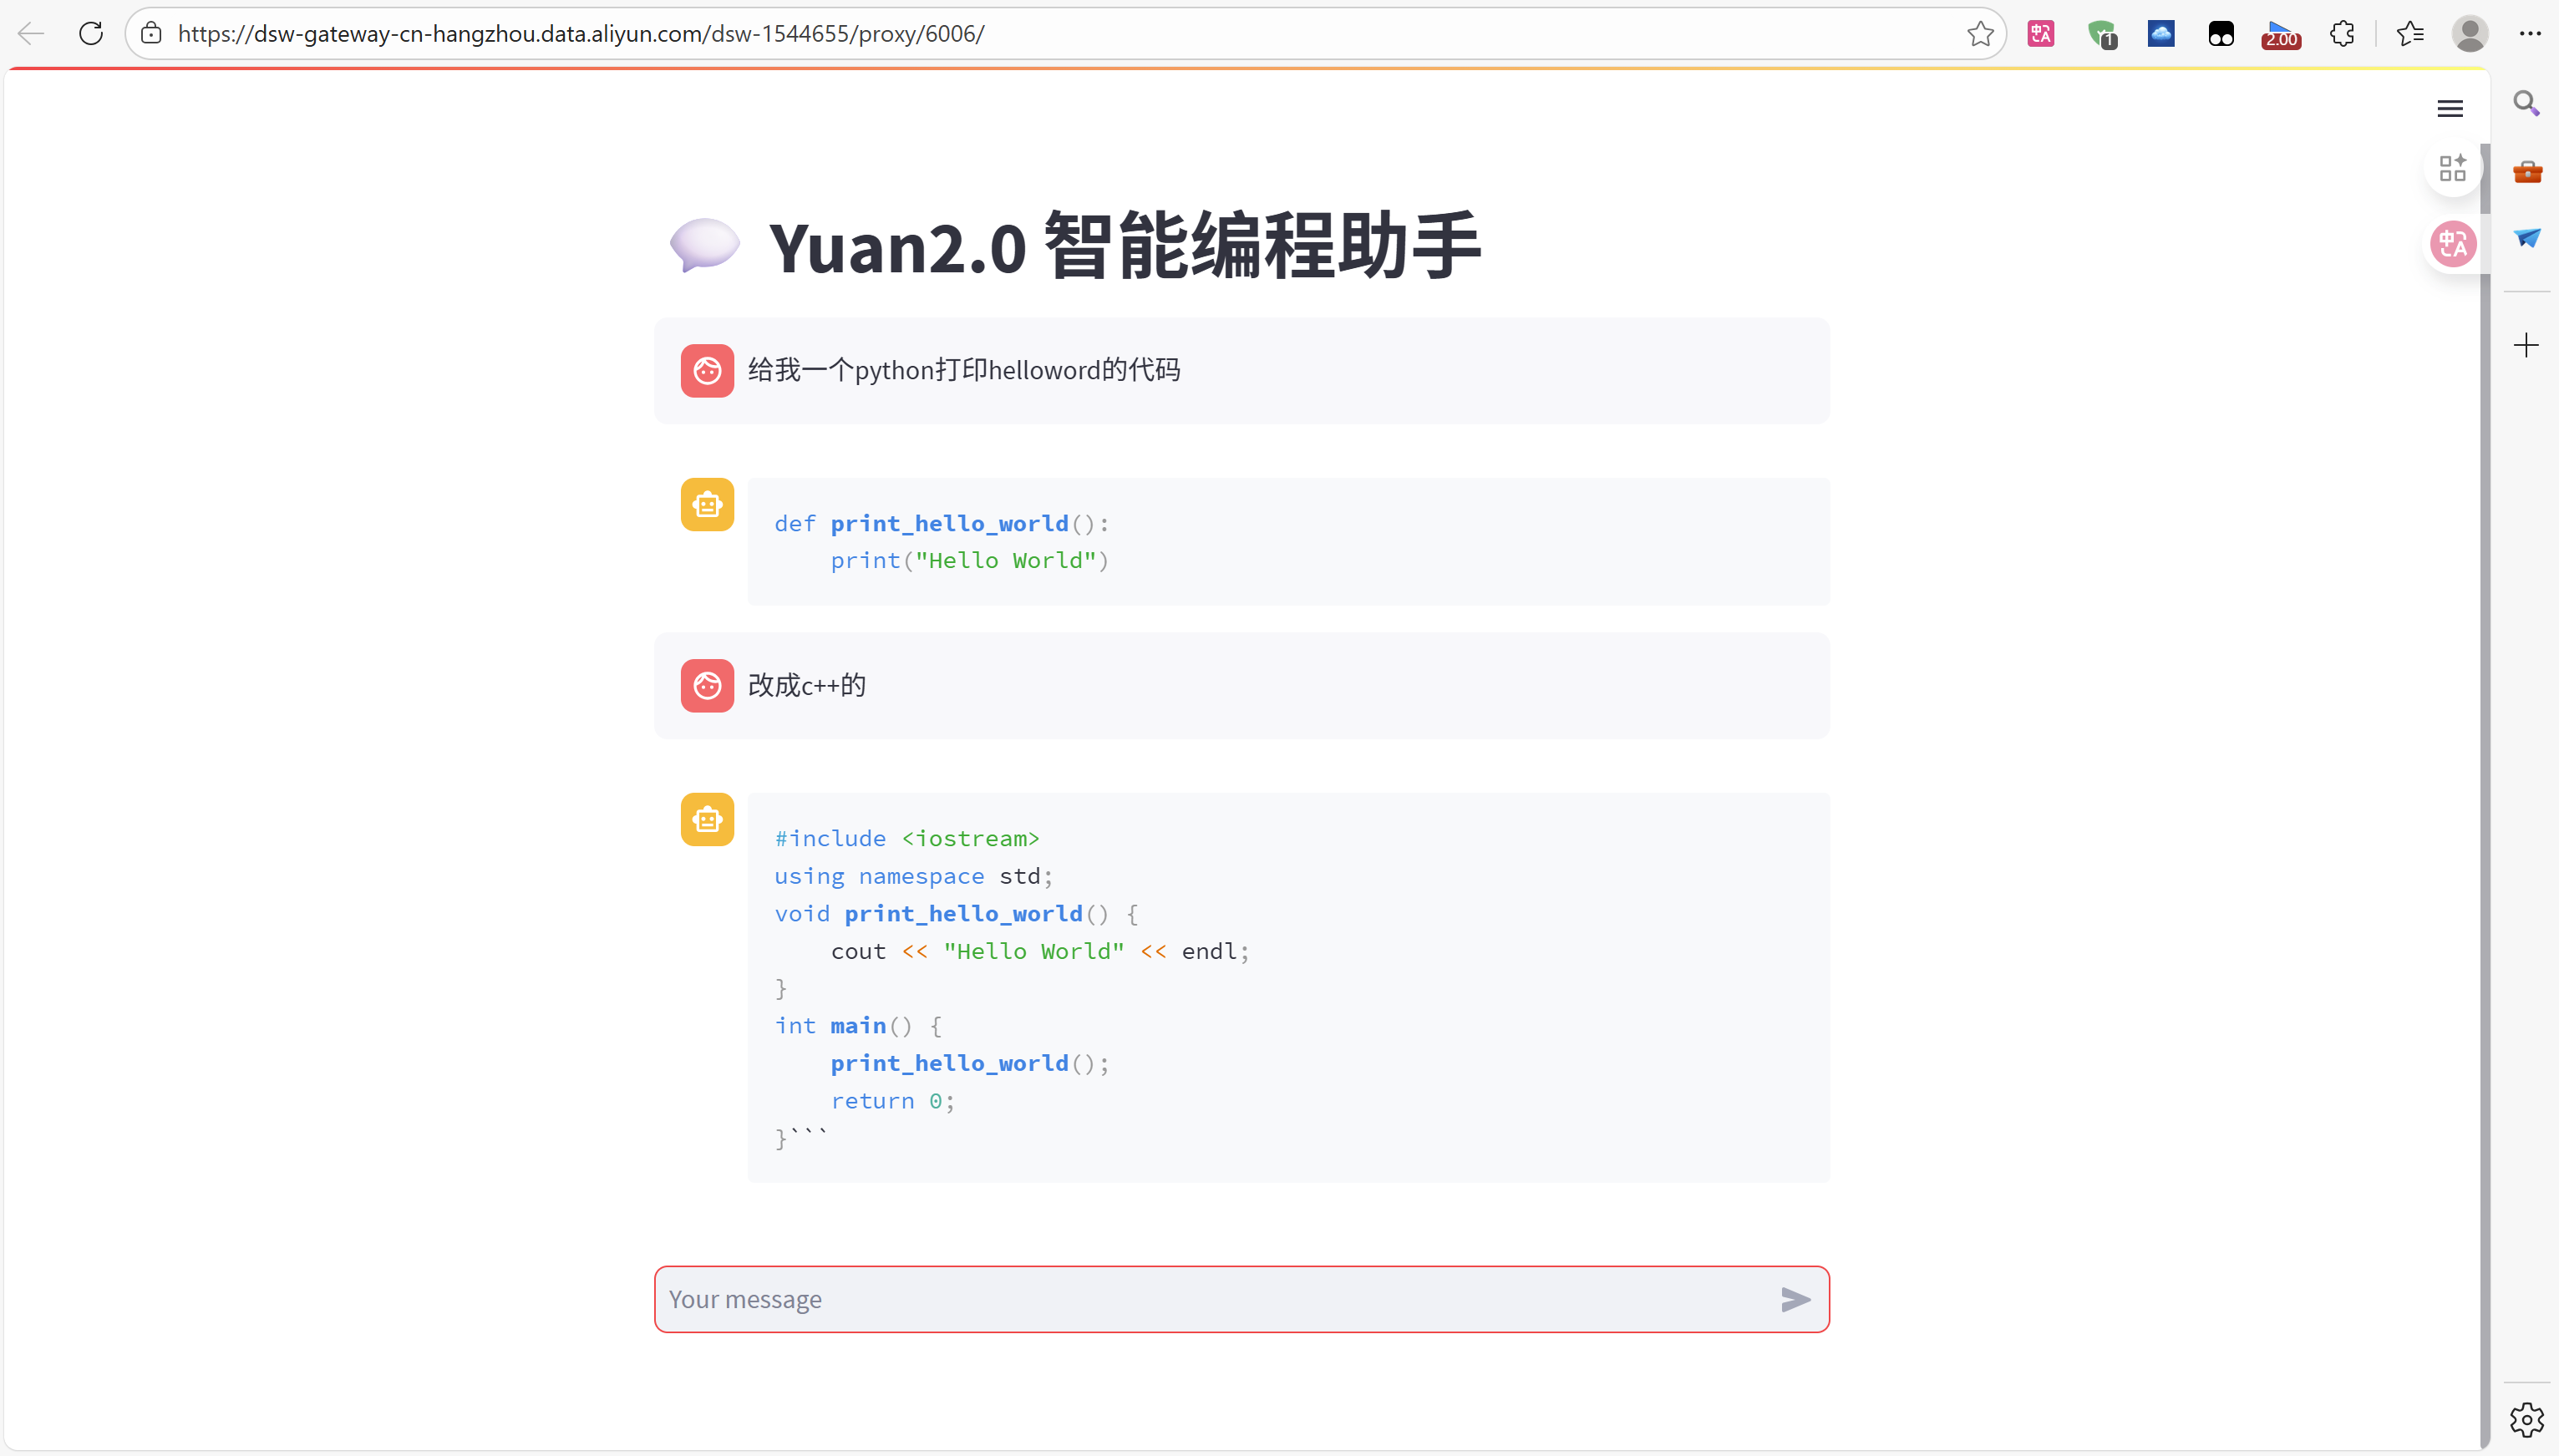Open the Streamlit hamburger menu
Viewport: 2559px width, 1456px height.
click(2449, 108)
